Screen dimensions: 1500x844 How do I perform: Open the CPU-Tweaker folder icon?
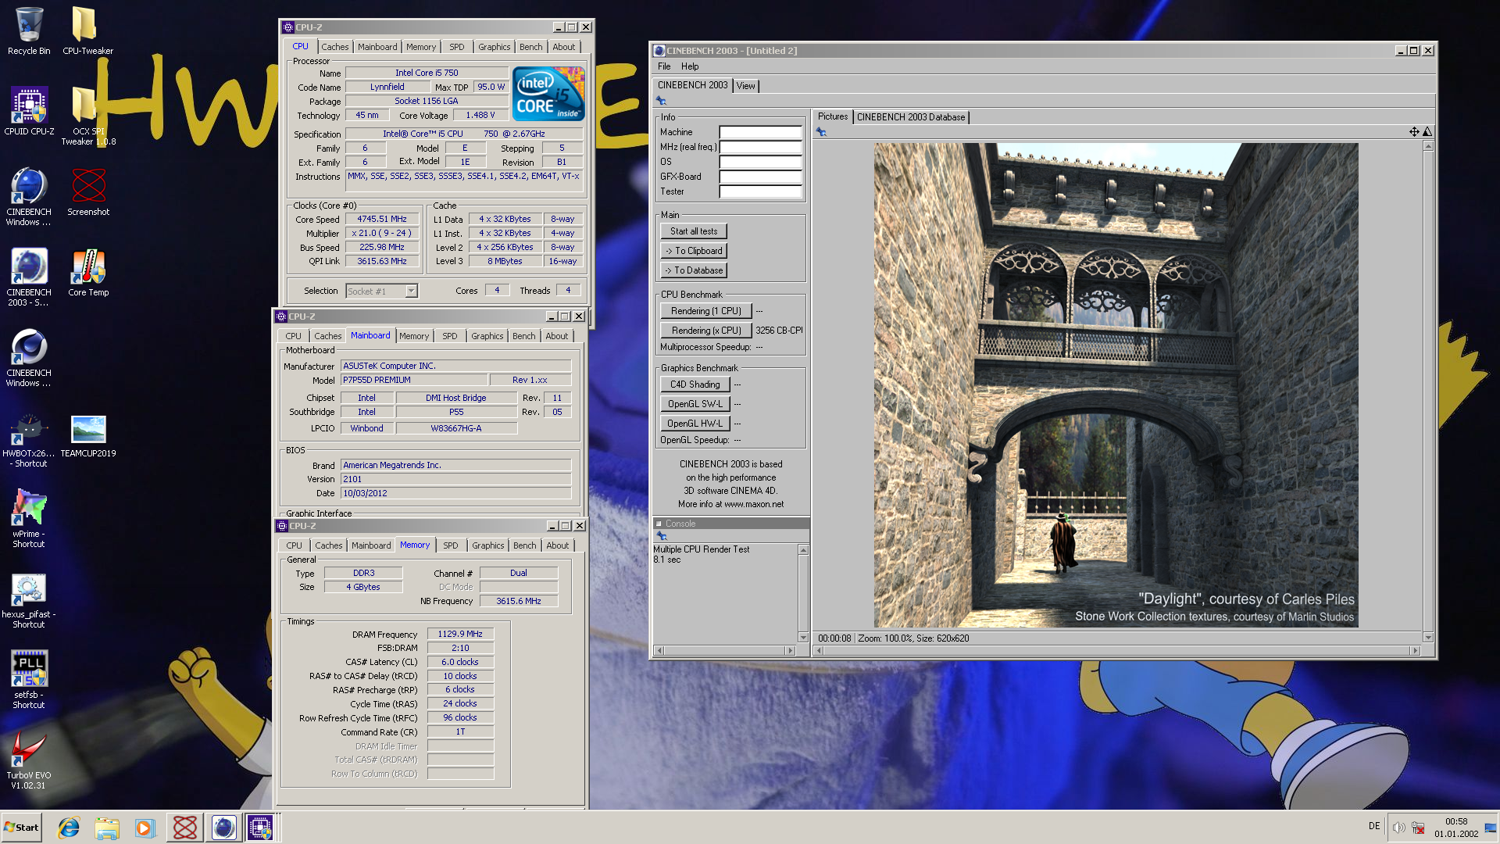click(x=87, y=31)
